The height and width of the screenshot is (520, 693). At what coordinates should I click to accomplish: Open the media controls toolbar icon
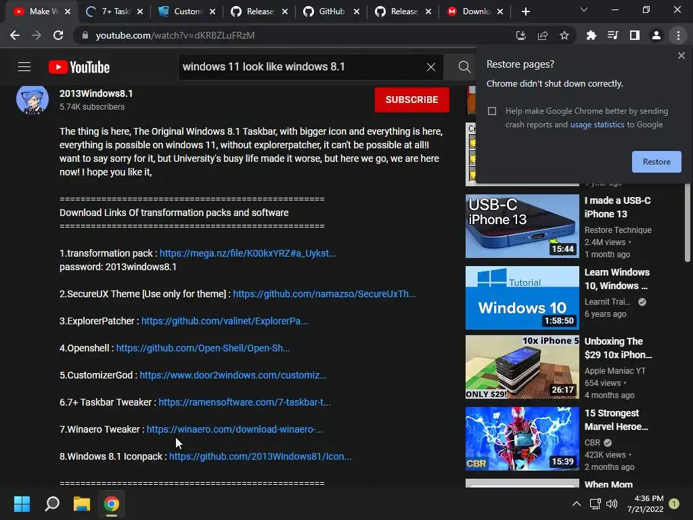tap(613, 35)
